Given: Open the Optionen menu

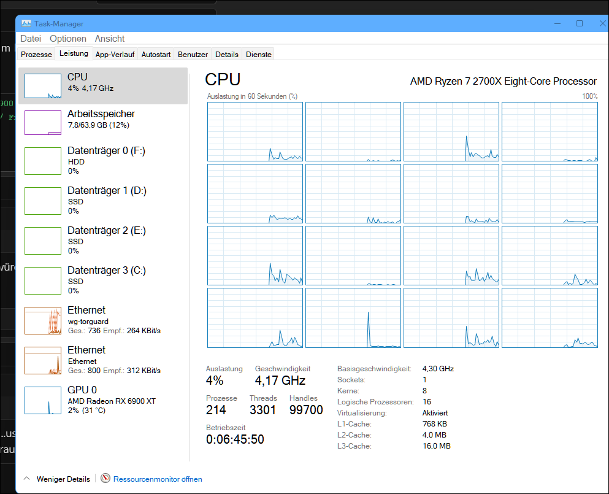Looking at the screenshot, I should pyautogui.click(x=68, y=39).
